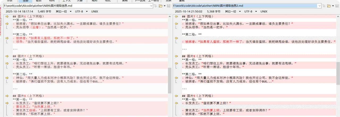Click right pane UNIX line-ending label
340x117 pixels.
pyautogui.click(x=264, y=11)
